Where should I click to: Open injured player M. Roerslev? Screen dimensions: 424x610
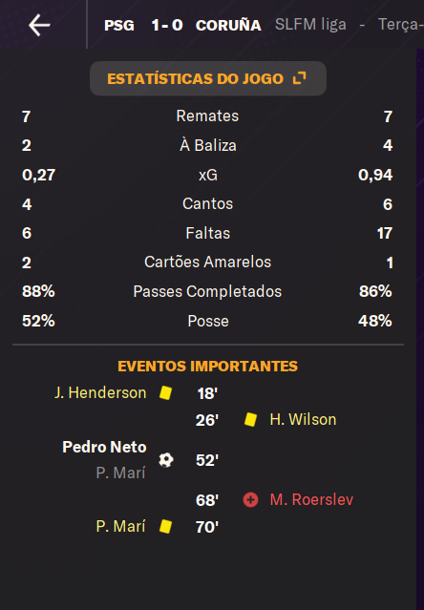(x=311, y=499)
